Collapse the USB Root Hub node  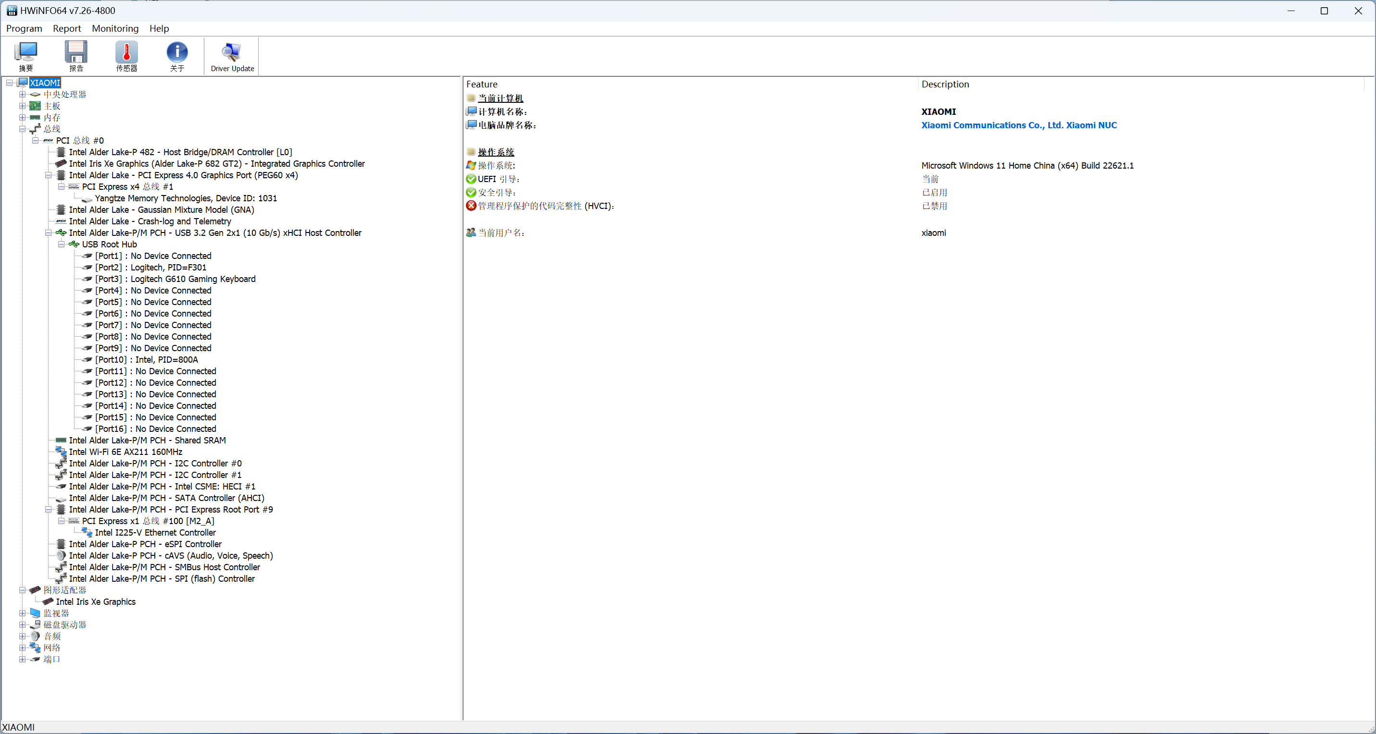click(62, 245)
